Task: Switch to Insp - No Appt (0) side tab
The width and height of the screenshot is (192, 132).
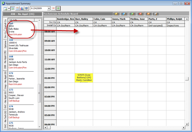Action: click(5, 80)
